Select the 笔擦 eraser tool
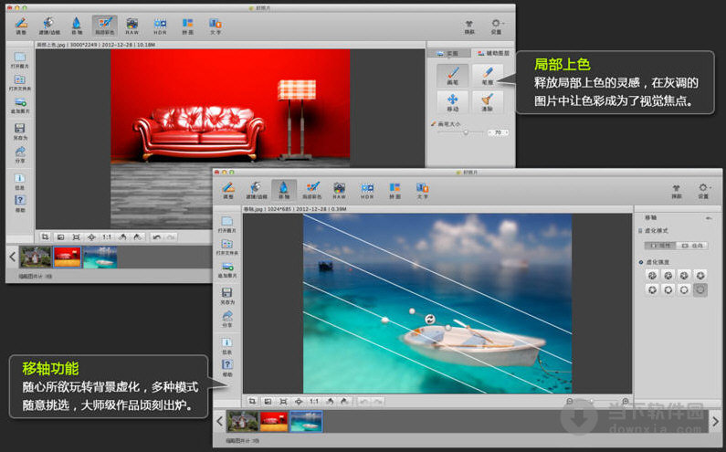This screenshot has width=726, height=452. click(x=488, y=76)
